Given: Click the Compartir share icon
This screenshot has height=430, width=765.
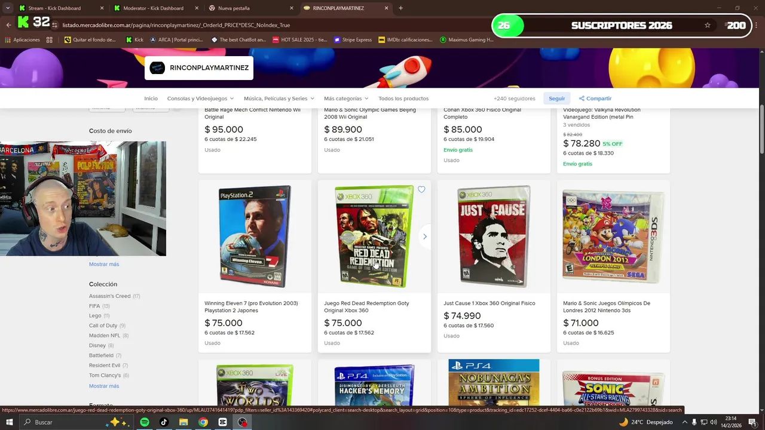Looking at the screenshot, I should [x=582, y=99].
